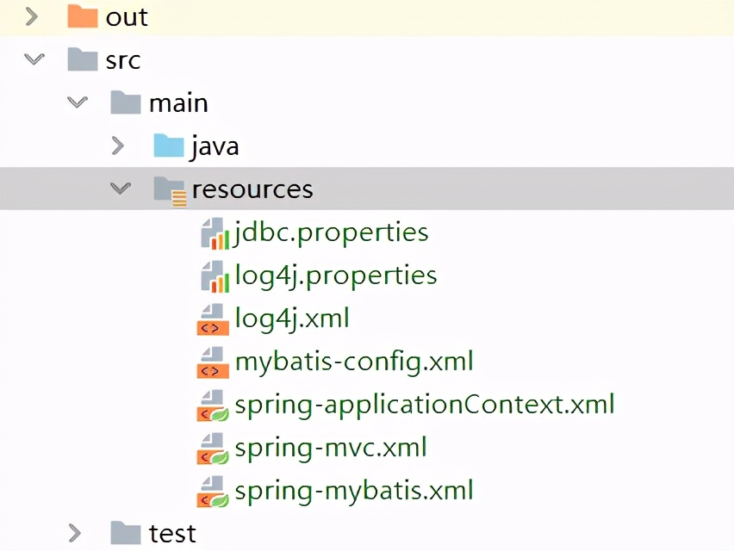This screenshot has height=551, width=734.
Task: Click the log4j.xml file icon
Action: point(213,319)
